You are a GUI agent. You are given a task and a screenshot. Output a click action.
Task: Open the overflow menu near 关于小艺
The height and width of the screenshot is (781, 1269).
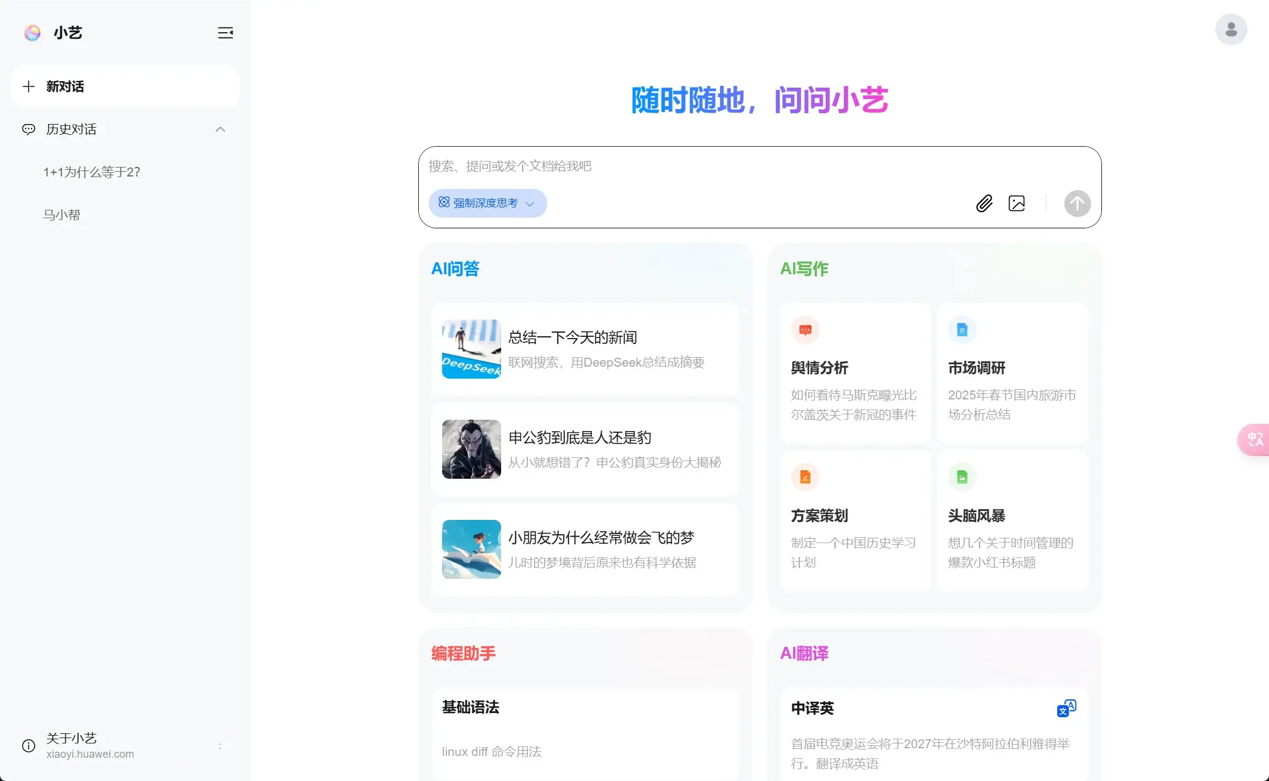[x=220, y=745]
